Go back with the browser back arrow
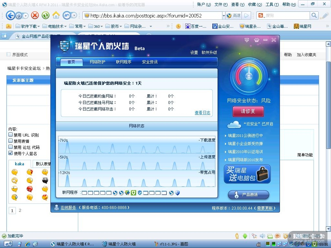Image resolution: width=331 pixels, height=248 pixels. (10, 15)
